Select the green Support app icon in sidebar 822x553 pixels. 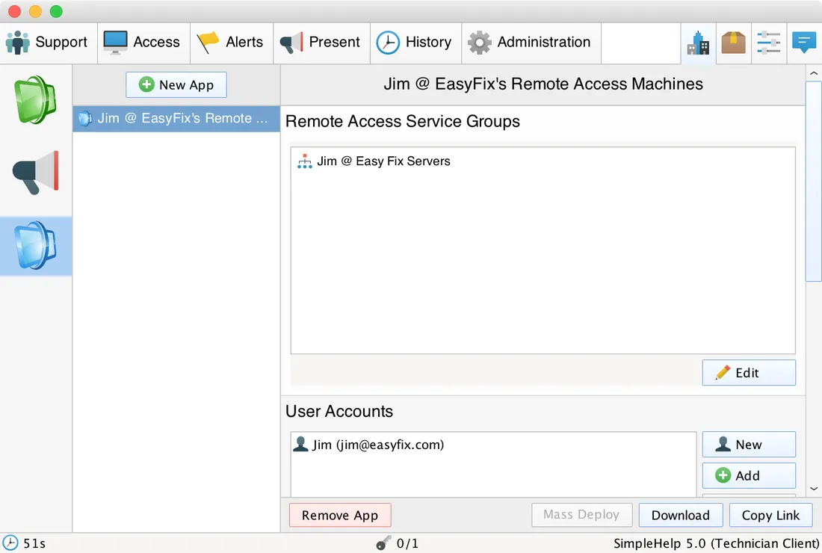35,99
